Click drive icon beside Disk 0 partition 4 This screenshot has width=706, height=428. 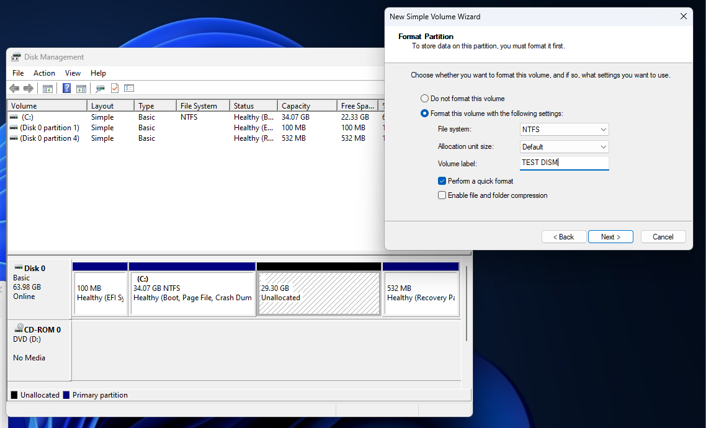tap(14, 138)
